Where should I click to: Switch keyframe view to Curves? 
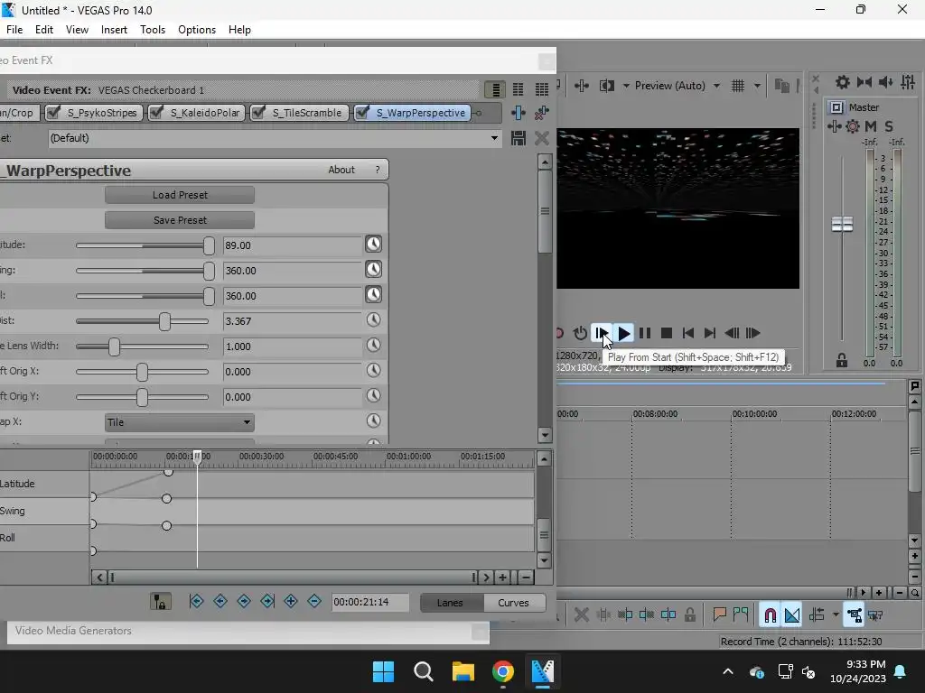point(513,602)
